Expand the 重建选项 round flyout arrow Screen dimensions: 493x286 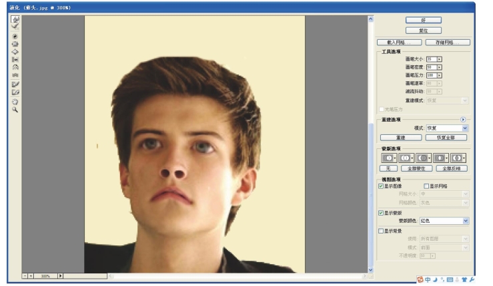point(463,120)
